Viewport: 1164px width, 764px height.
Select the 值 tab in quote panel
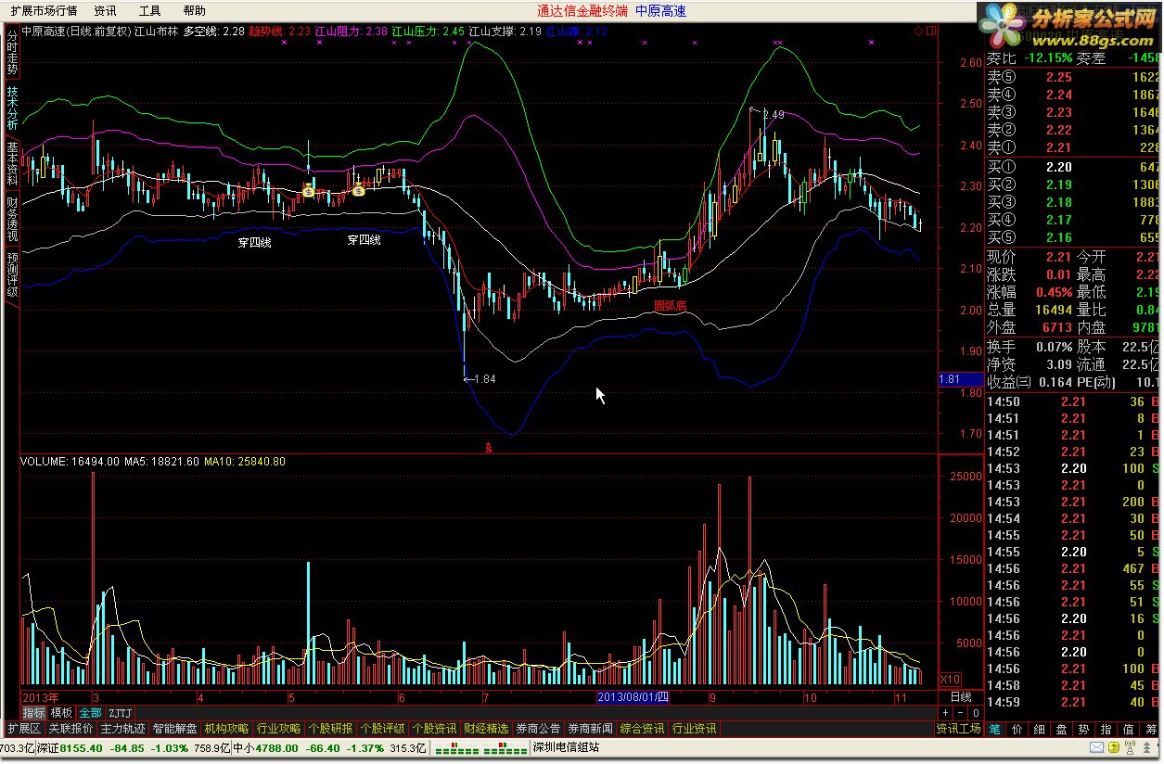pyautogui.click(x=1128, y=729)
